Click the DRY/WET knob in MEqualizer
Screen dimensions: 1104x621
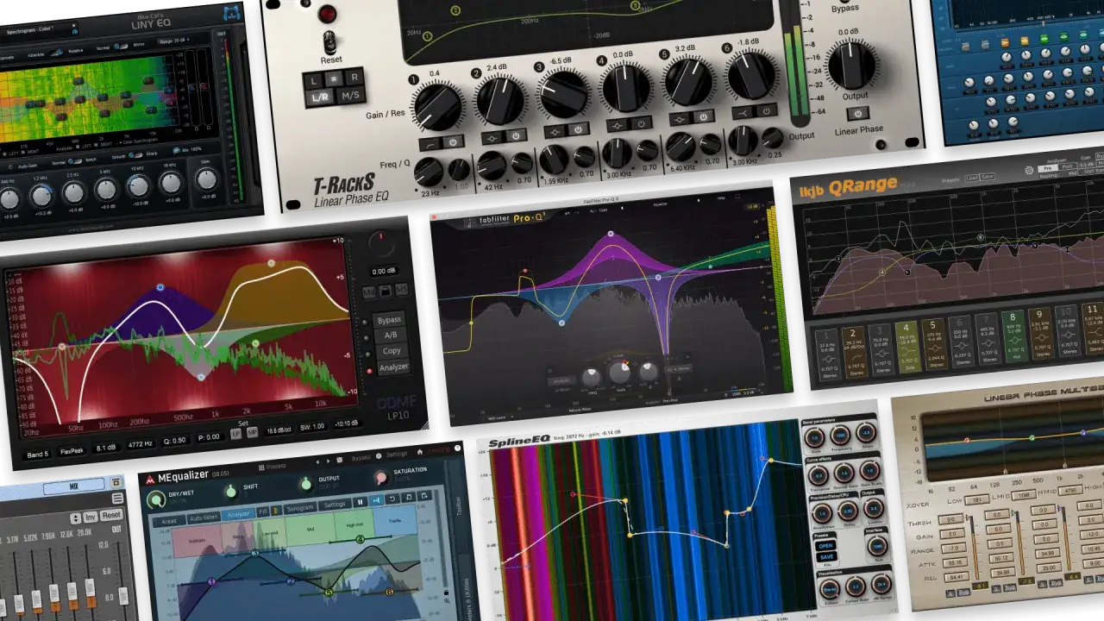[155, 499]
